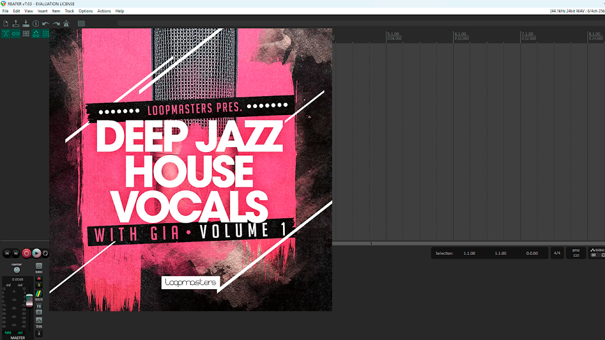Click the master volume fader
605x340 pixels.
(x=30, y=300)
